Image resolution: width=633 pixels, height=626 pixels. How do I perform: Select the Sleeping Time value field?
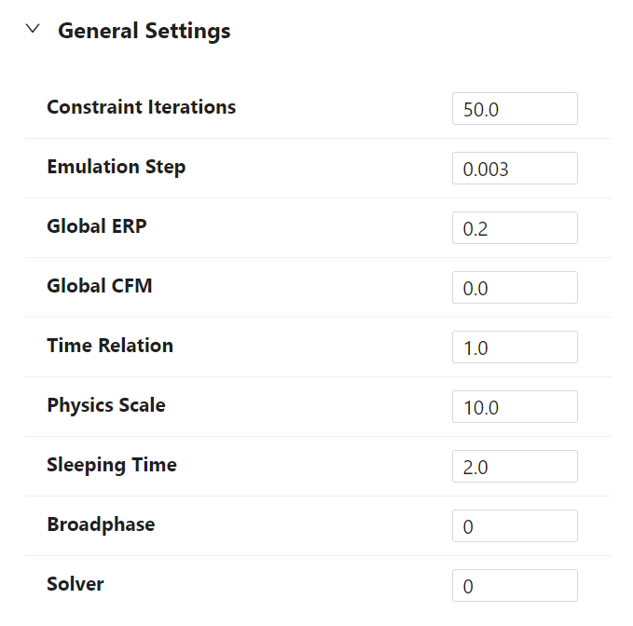click(515, 467)
